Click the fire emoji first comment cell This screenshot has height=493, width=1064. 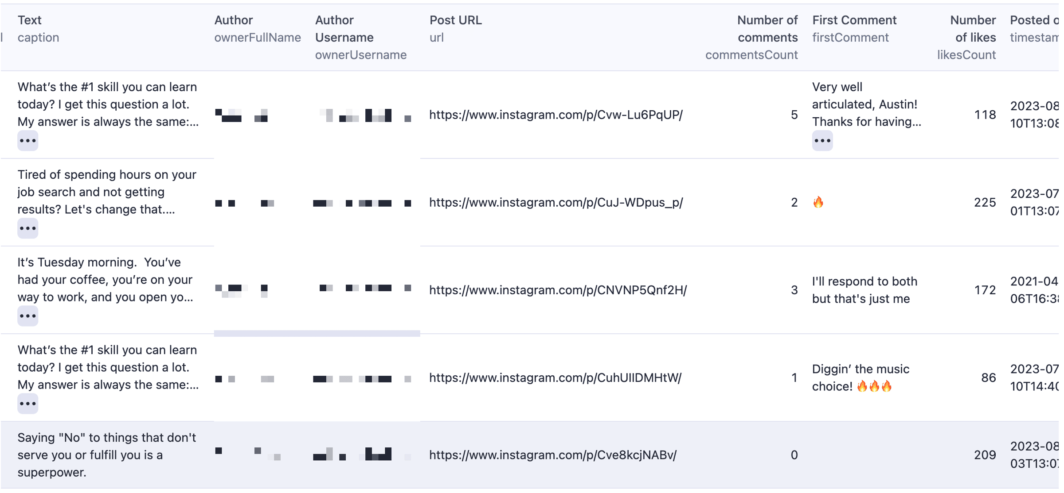point(818,203)
